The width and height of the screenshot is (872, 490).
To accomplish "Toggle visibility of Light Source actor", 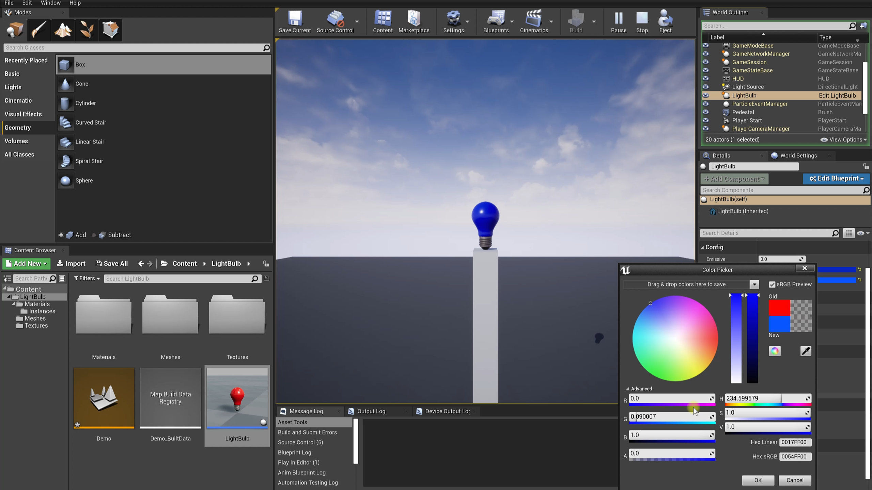I will click(x=705, y=87).
